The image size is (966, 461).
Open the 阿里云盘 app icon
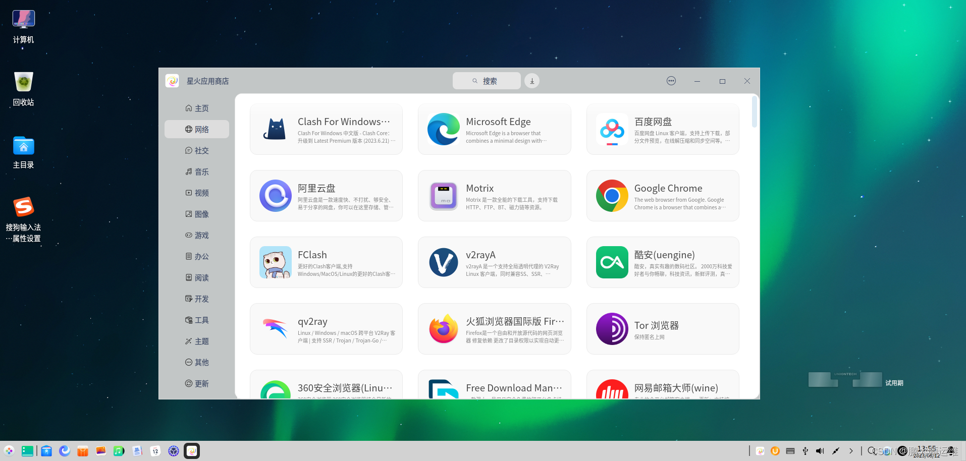pyautogui.click(x=276, y=196)
